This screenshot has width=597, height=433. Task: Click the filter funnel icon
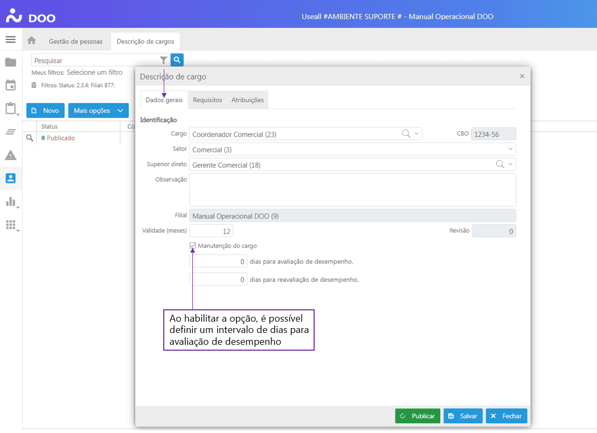164,60
